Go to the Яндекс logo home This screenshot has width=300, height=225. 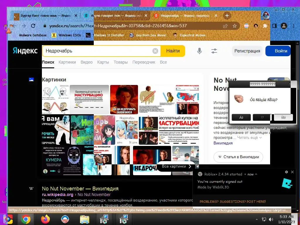coord(25,51)
